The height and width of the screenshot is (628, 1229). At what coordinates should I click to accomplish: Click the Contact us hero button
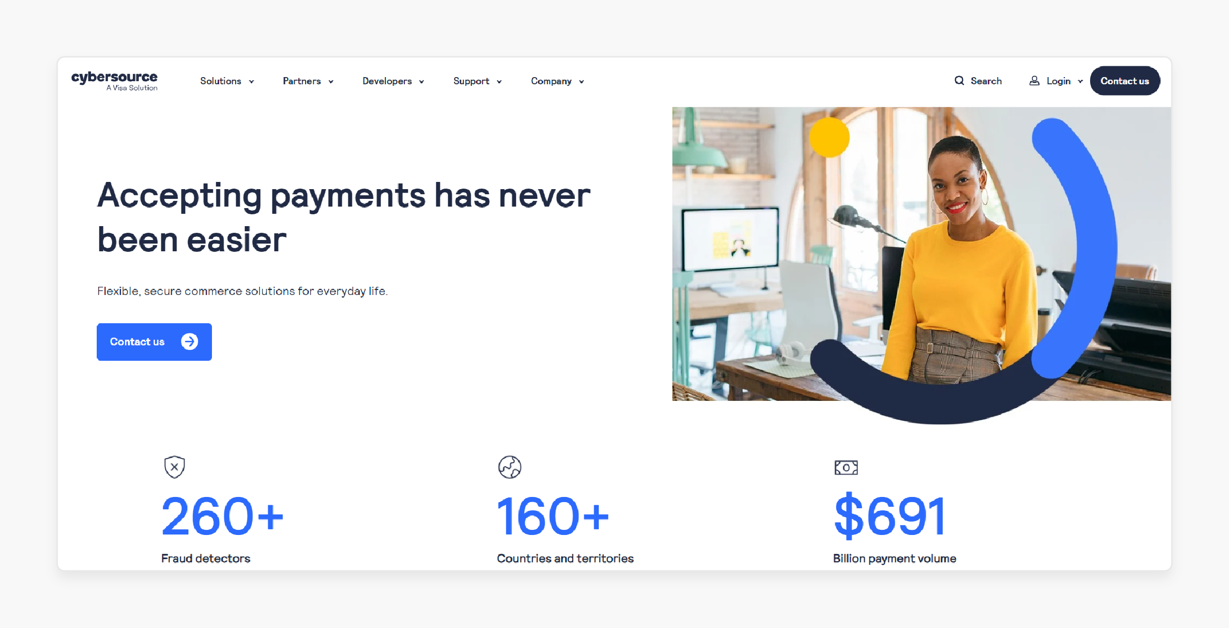[x=154, y=341]
